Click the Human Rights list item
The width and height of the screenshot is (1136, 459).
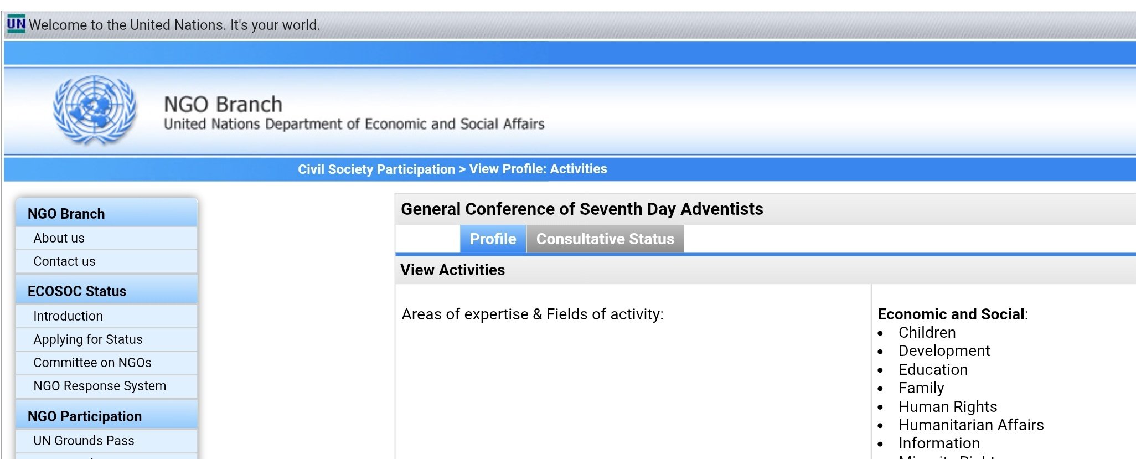[x=948, y=407]
